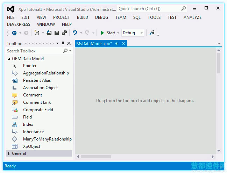Open the BUILD menu
The width and height of the screenshot is (227, 173).
pos(83,17)
